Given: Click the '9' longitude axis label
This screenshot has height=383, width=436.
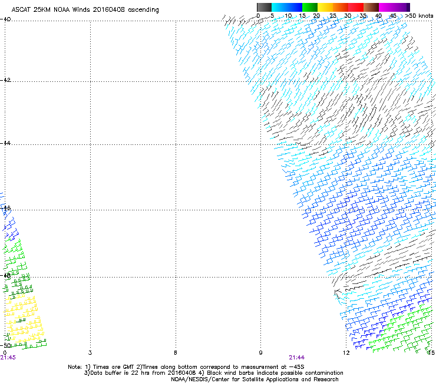Looking at the screenshot, I should coord(260,353).
